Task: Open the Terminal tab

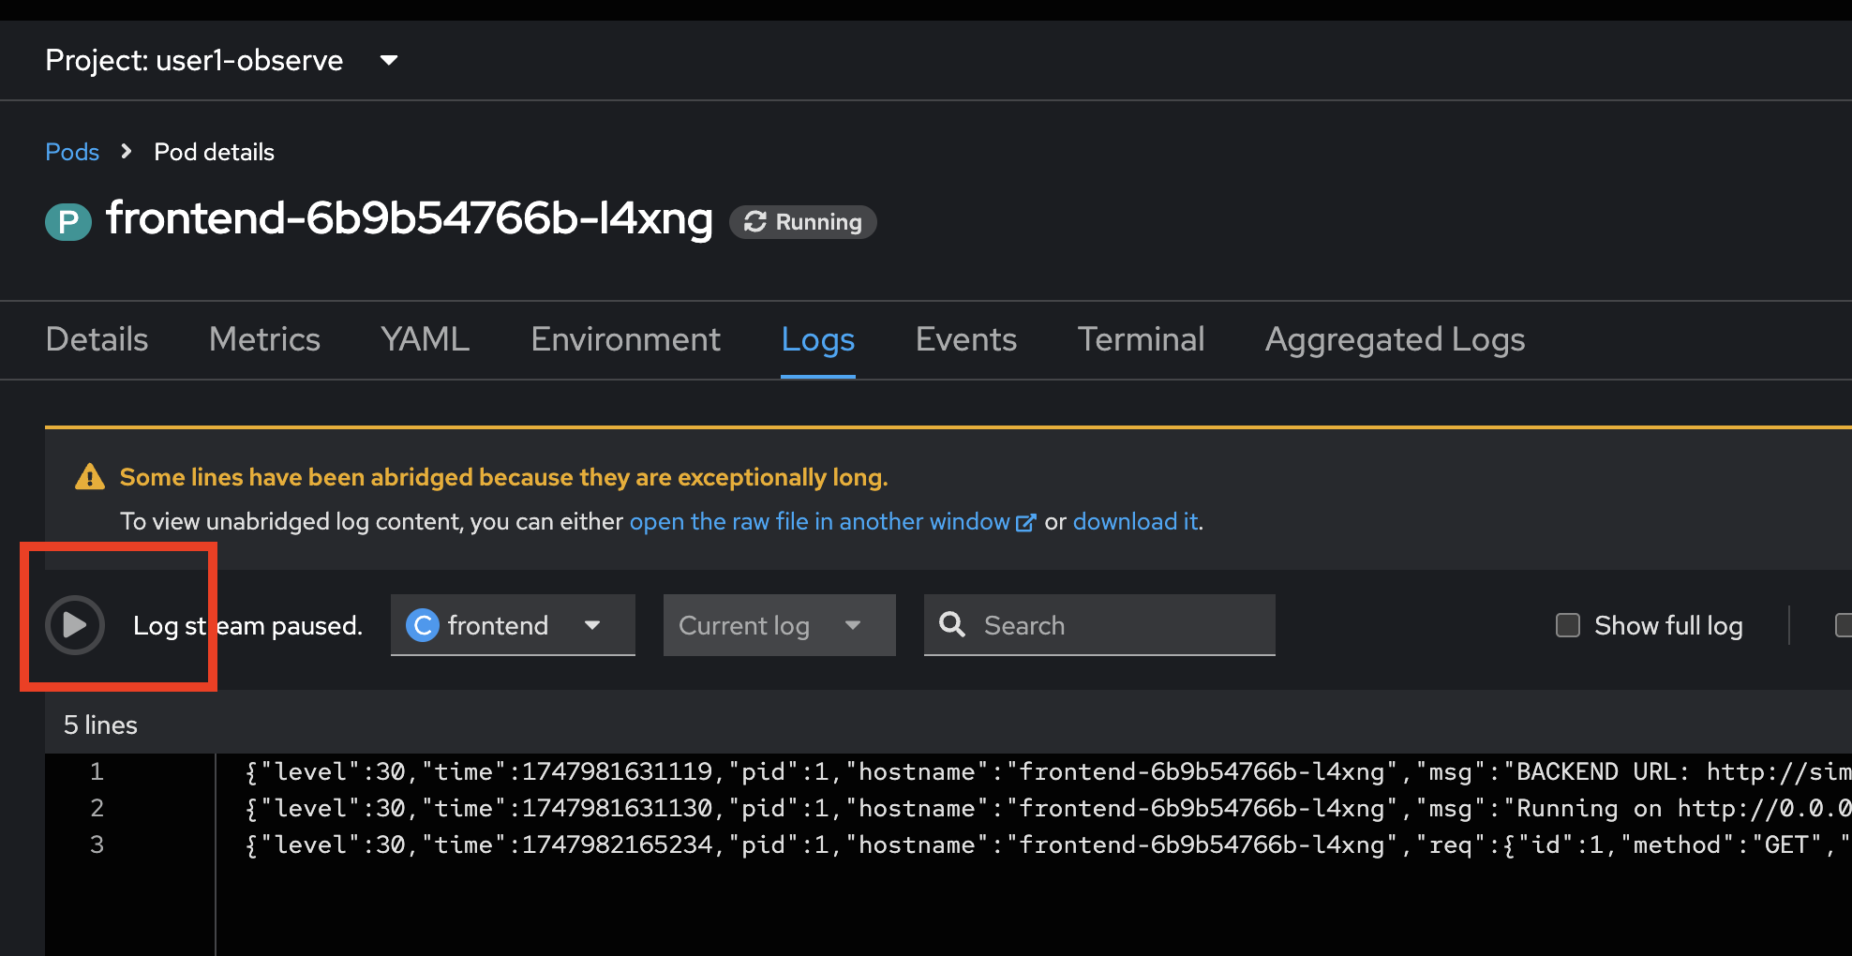Action: (x=1141, y=339)
